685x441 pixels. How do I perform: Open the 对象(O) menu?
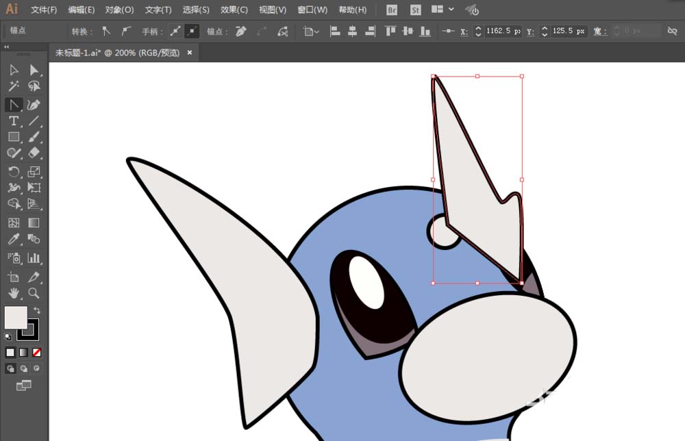pyautogui.click(x=119, y=10)
